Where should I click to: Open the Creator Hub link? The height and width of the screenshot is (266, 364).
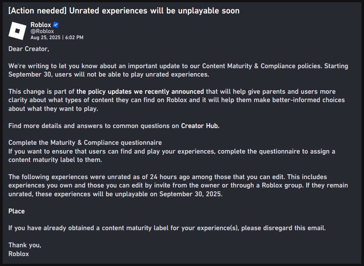(x=200, y=126)
